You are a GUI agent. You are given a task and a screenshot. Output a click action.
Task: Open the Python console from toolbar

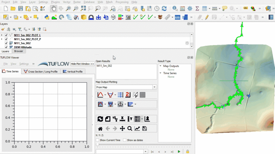47,17
